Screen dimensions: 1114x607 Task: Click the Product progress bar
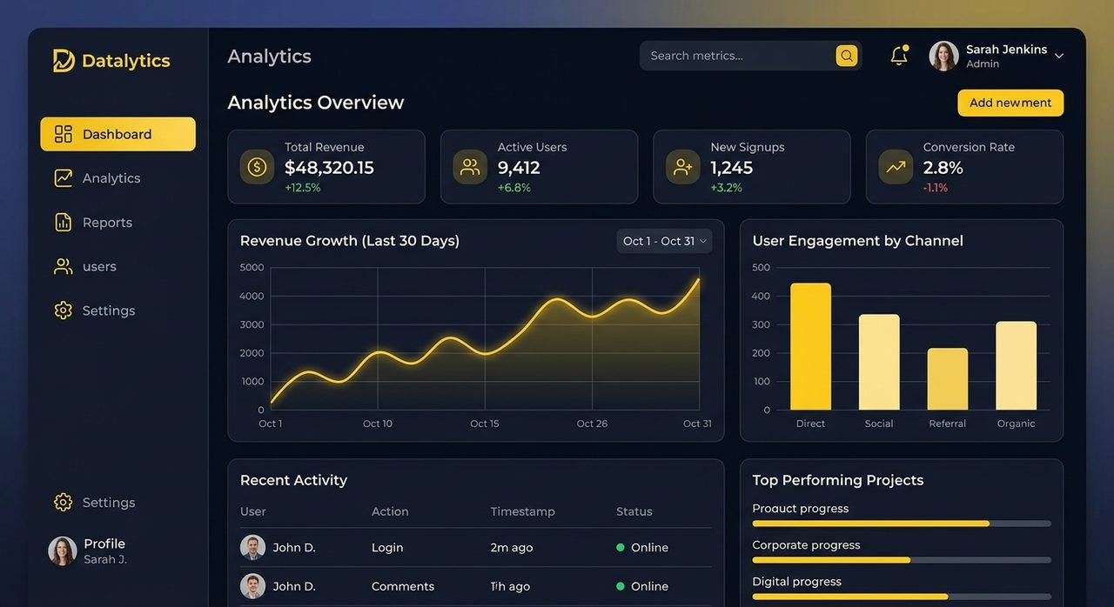pos(902,524)
